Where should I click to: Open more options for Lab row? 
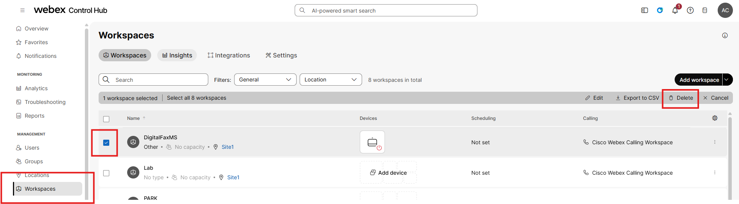(x=715, y=172)
